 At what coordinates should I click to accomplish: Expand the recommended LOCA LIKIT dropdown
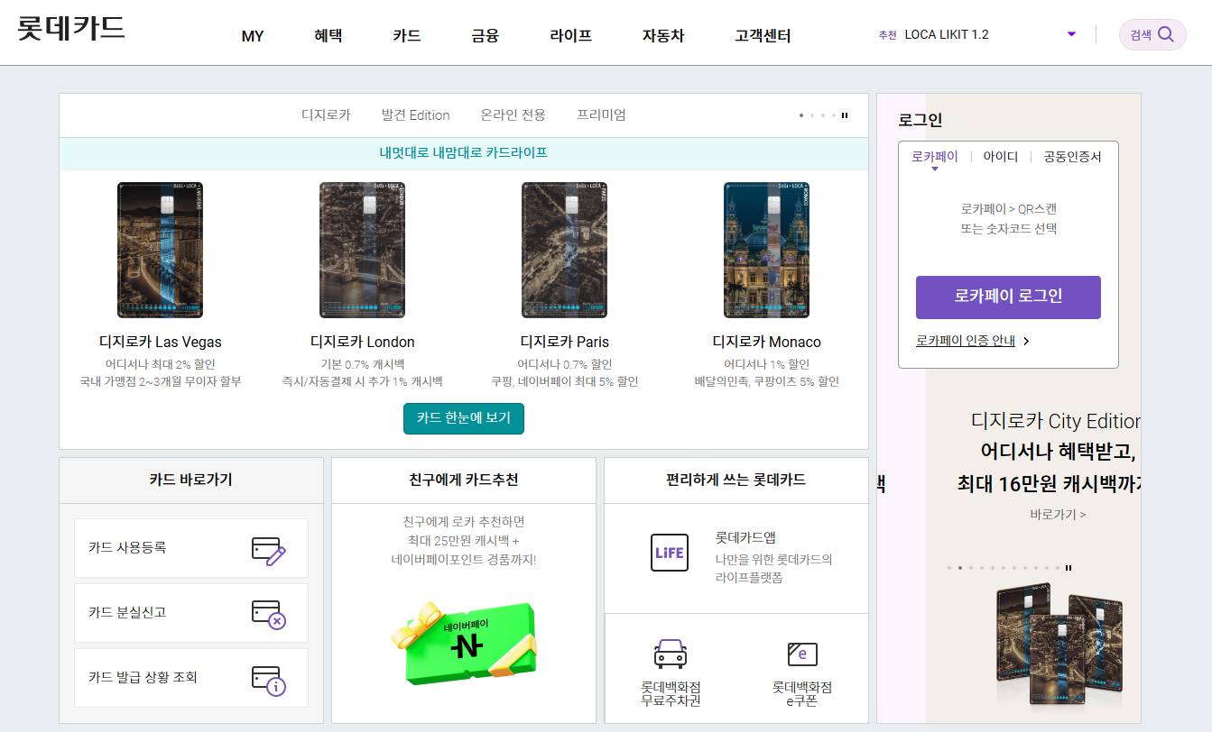[1071, 34]
